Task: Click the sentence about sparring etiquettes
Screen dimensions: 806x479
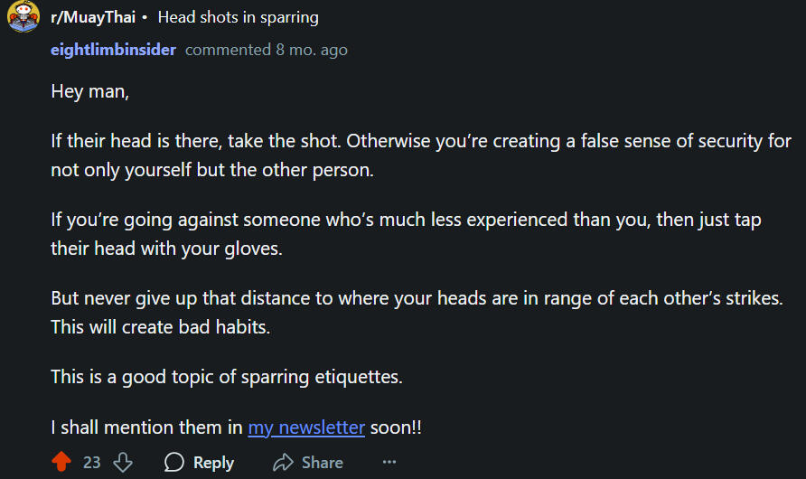Action: tap(226, 377)
